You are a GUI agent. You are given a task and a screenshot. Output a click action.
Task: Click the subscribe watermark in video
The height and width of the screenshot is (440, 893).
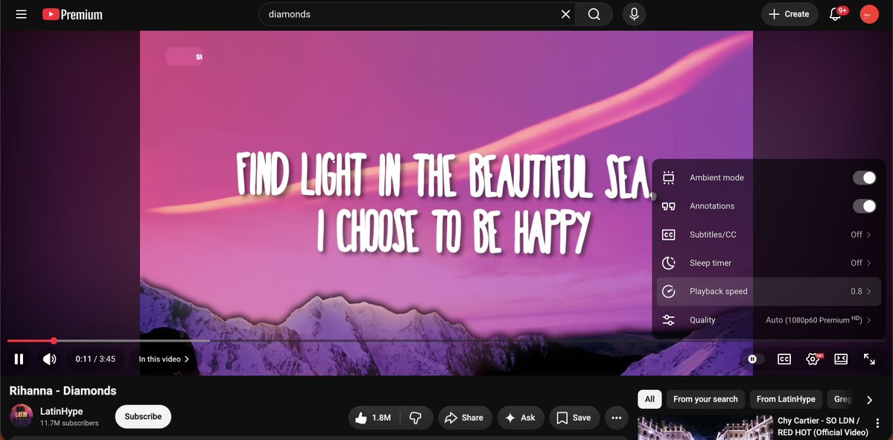[x=185, y=57]
